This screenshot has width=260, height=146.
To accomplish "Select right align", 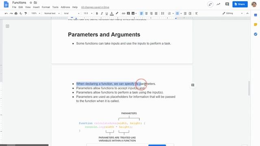I will pos(151,13).
